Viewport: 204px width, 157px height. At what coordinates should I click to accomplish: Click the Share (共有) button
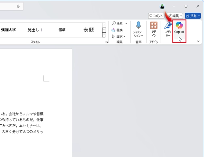[x=193, y=16]
